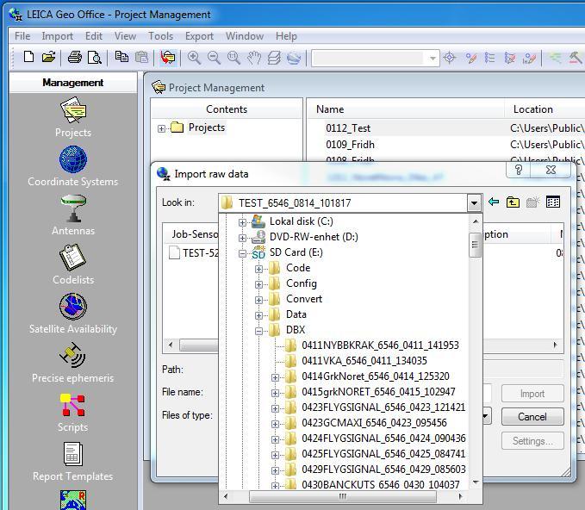
Task: Select the TEST-52 job file entry
Action: tap(194, 253)
